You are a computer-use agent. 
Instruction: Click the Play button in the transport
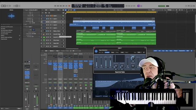tap(66, 6)
